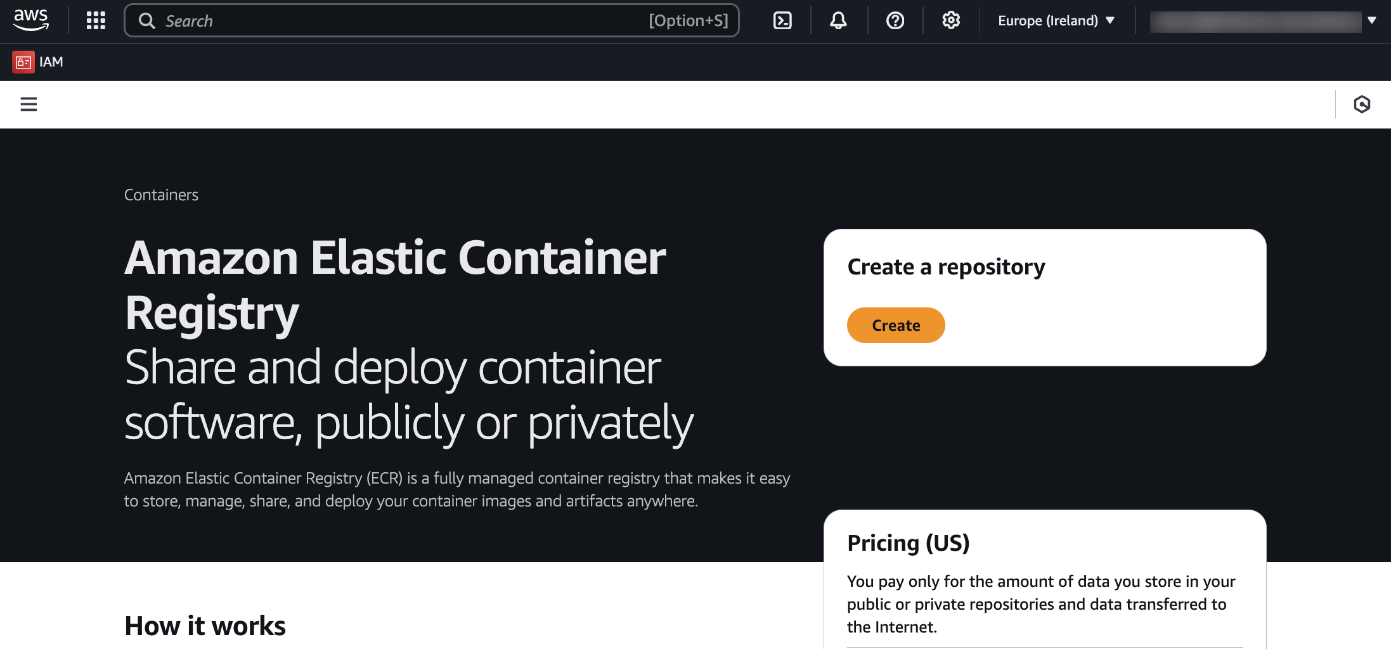The width and height of the screenshot is (1391, 649).
Task: Open the services grid menu
Action: 96,21
